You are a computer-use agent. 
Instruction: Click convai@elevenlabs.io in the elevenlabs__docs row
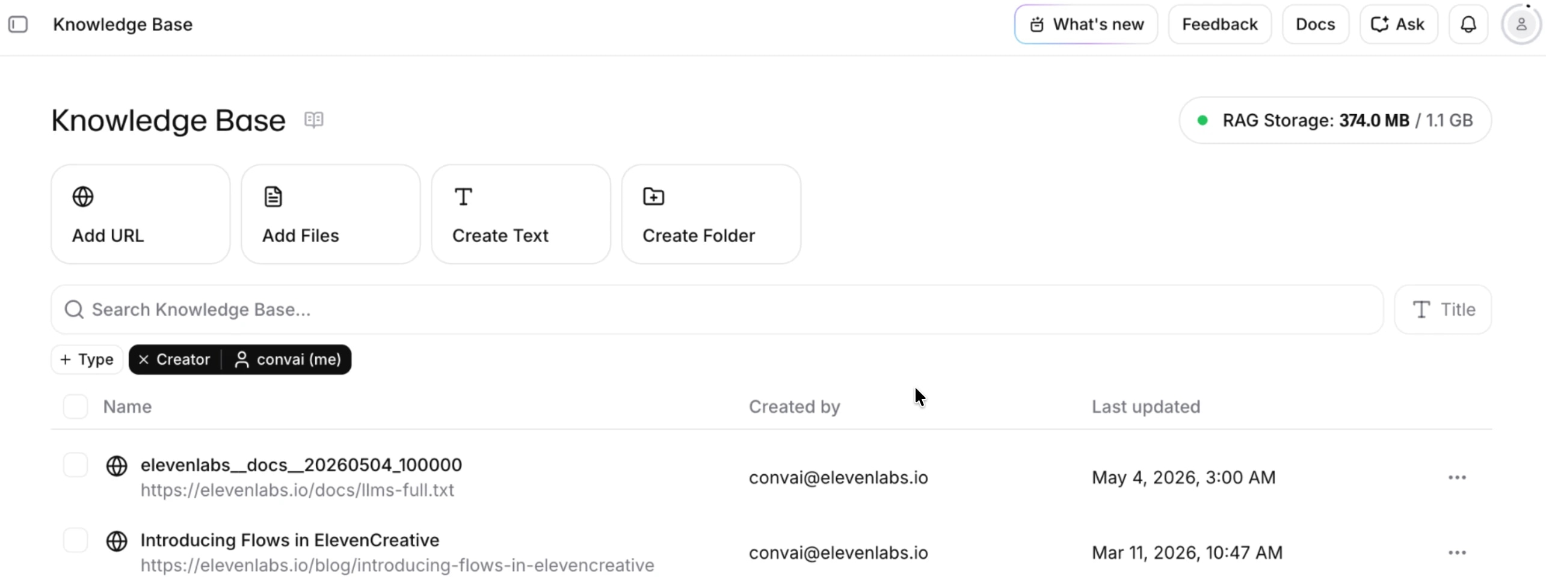click(x=838, y=477)
